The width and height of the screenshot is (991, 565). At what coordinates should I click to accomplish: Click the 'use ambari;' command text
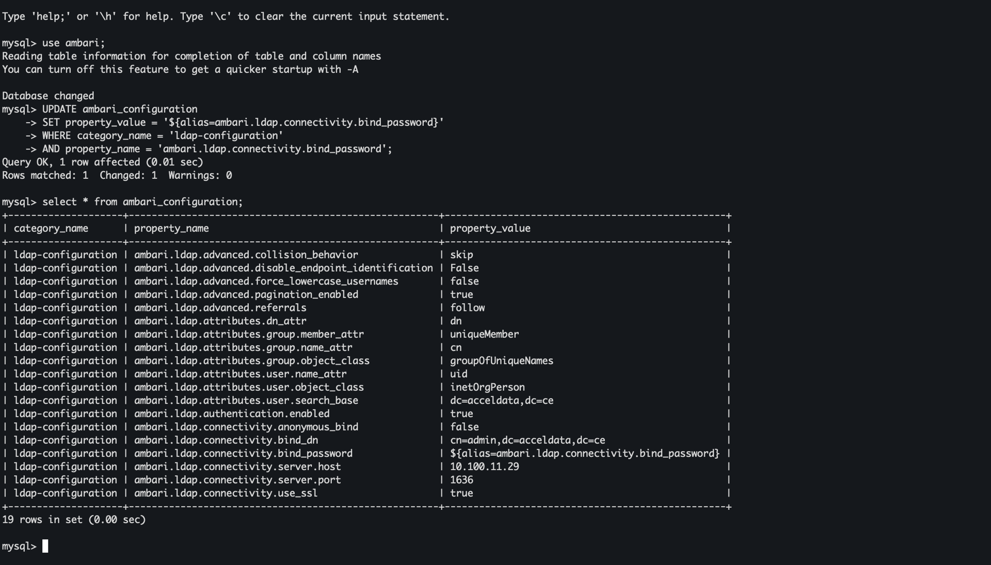tap(73, 43)
